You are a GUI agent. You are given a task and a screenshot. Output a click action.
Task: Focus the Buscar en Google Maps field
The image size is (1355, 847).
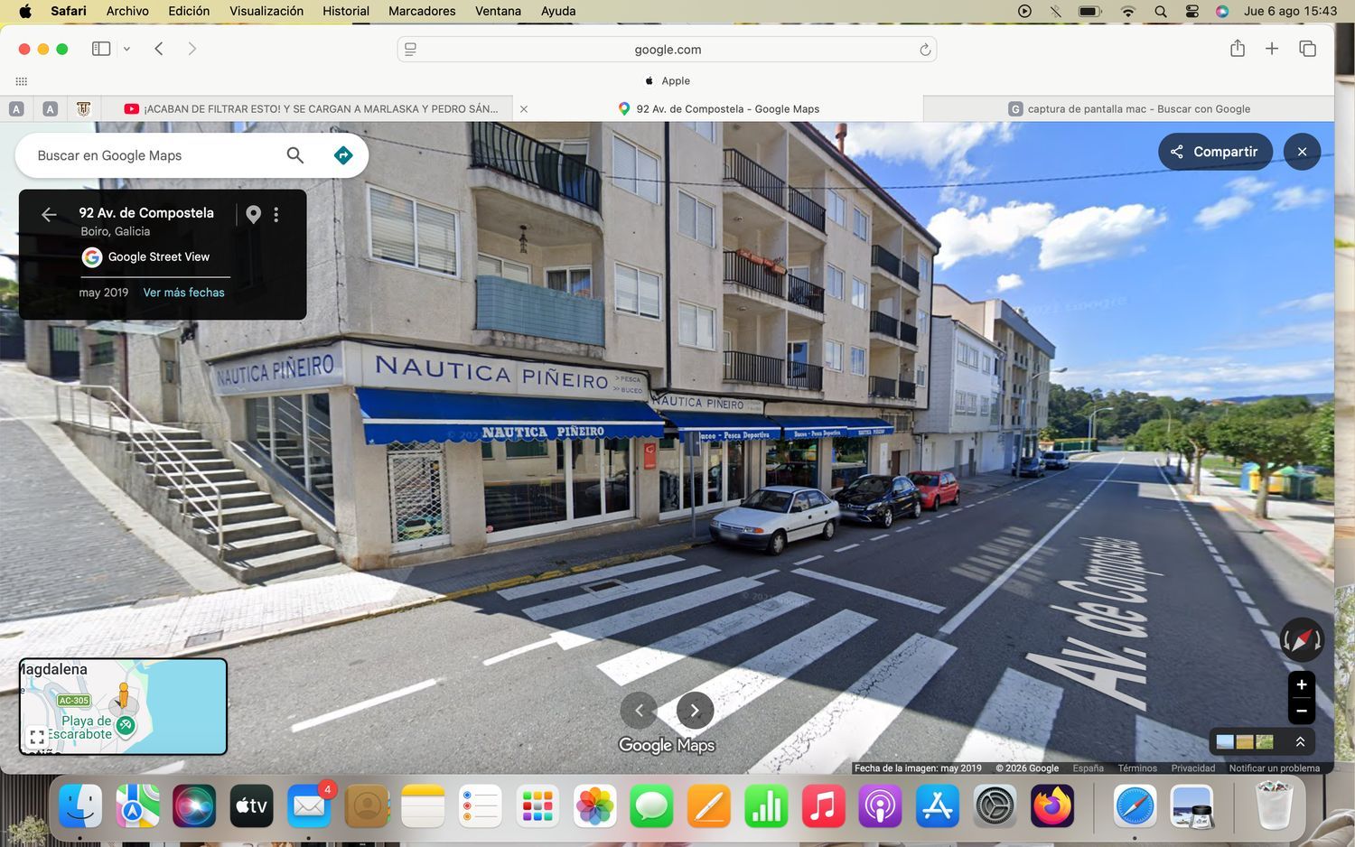[x=154, y=155]
